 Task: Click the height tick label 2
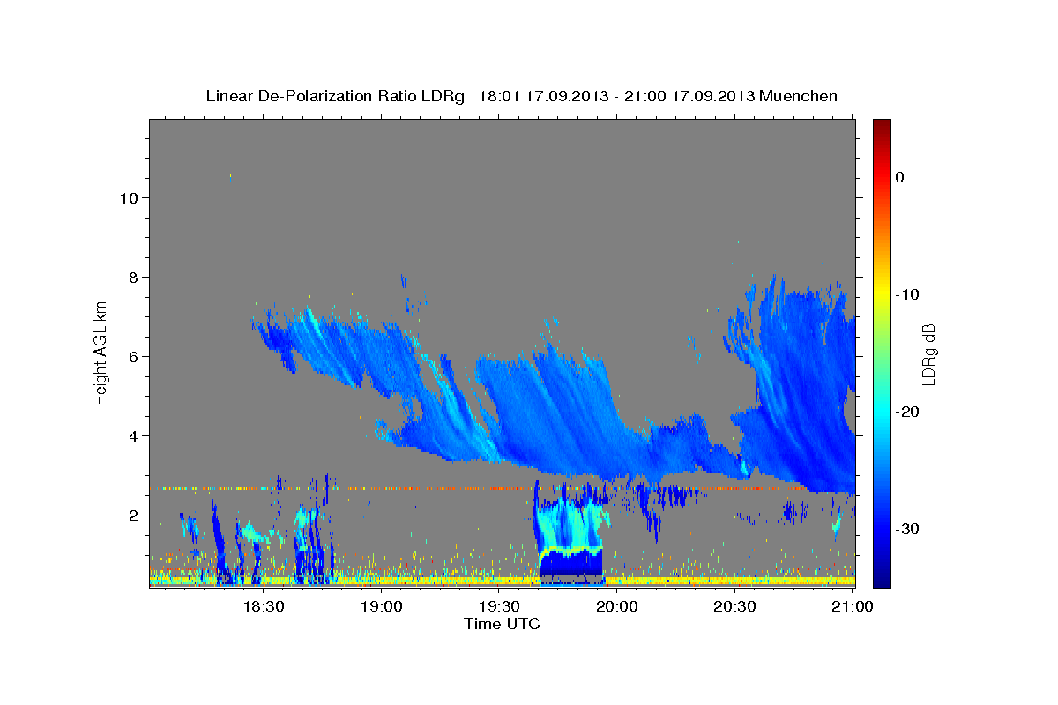click(133, 516)
